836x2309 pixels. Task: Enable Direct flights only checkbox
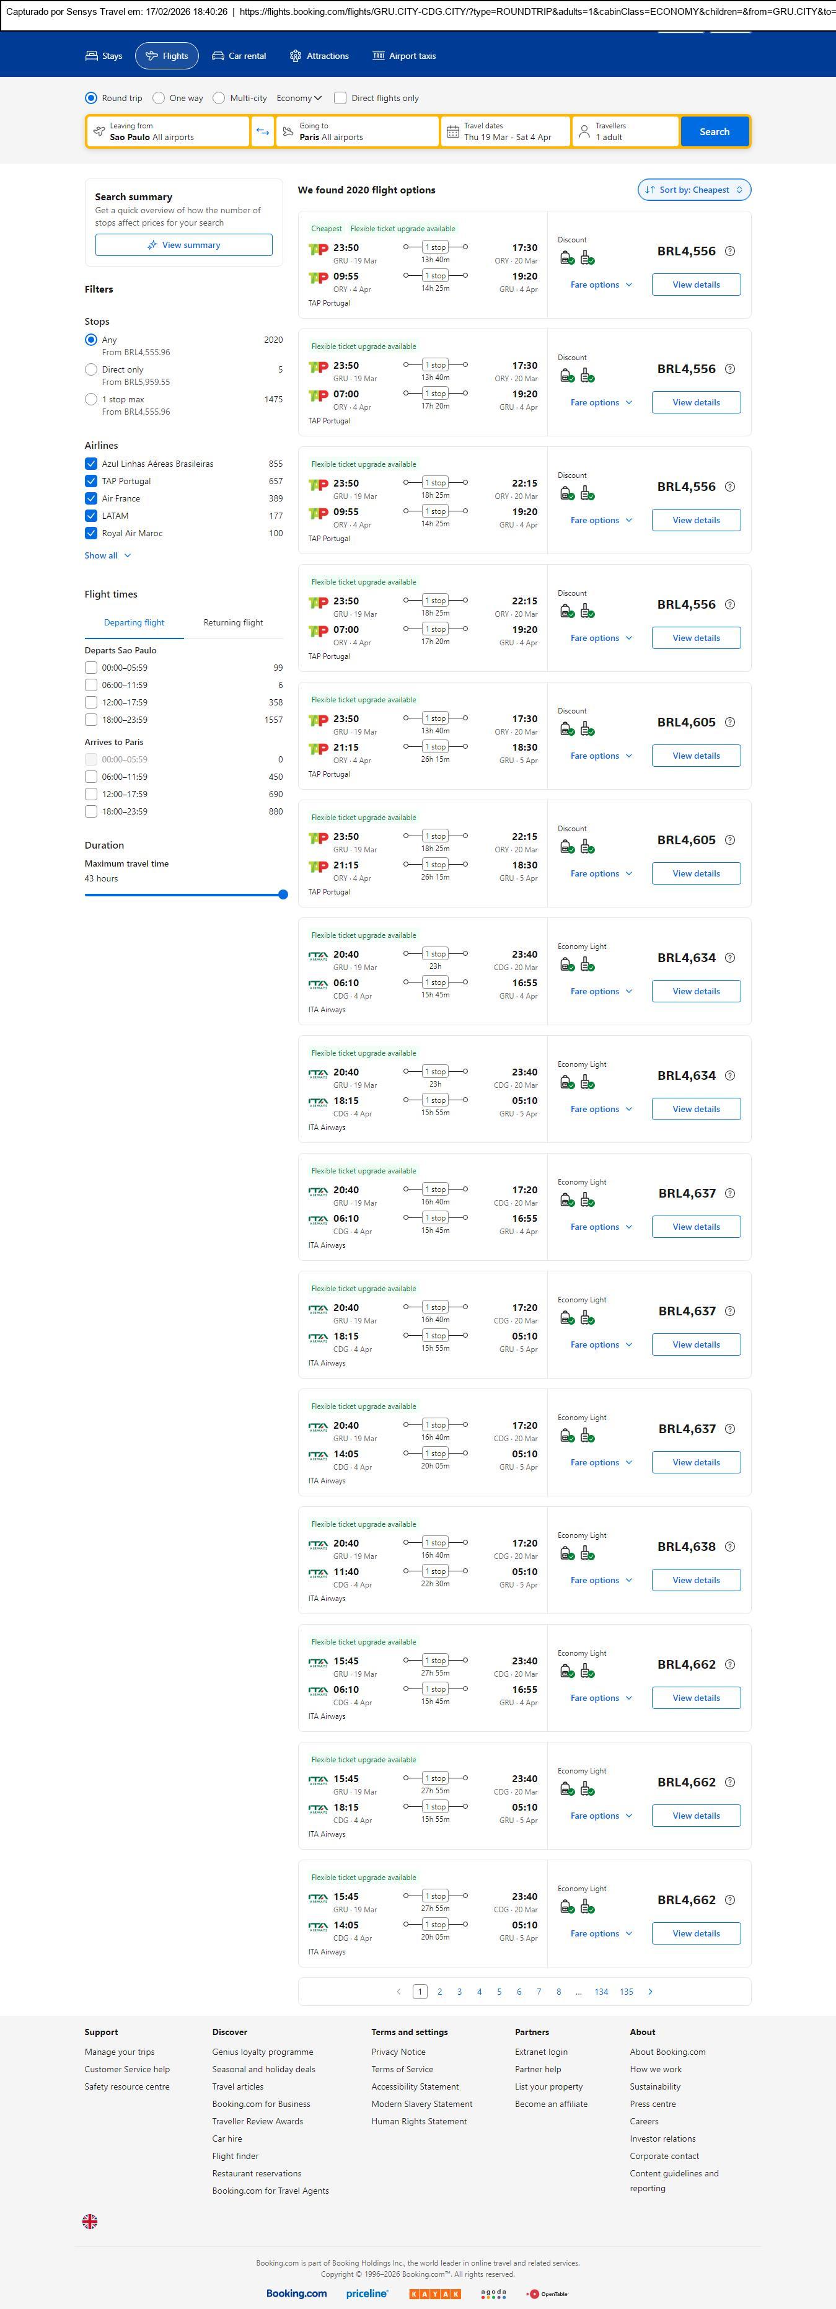point(340,99)
